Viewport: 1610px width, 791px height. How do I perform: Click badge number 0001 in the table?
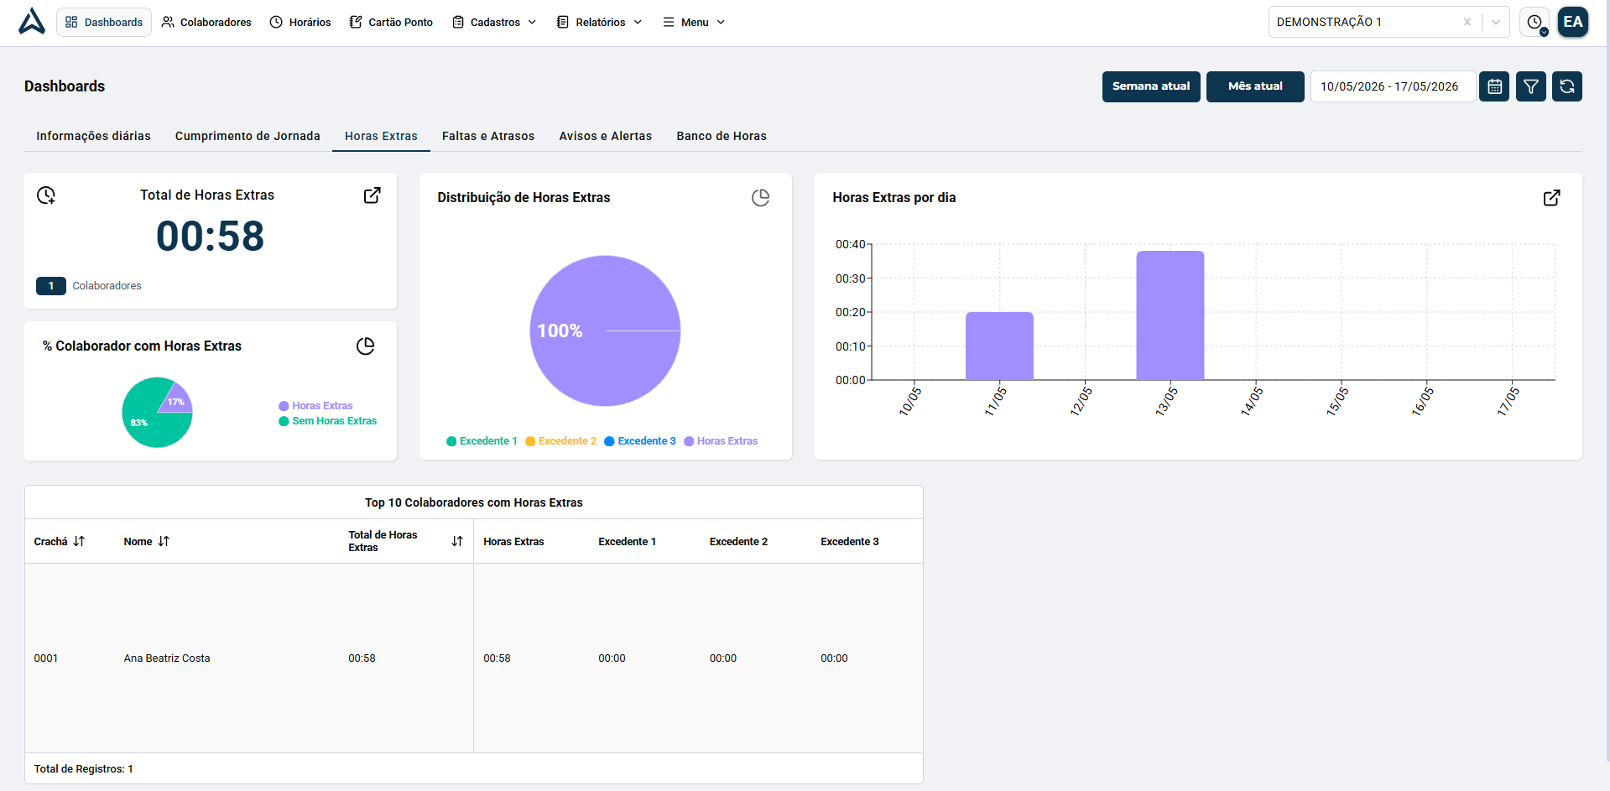pyautogui.click(x=46, y=658)
